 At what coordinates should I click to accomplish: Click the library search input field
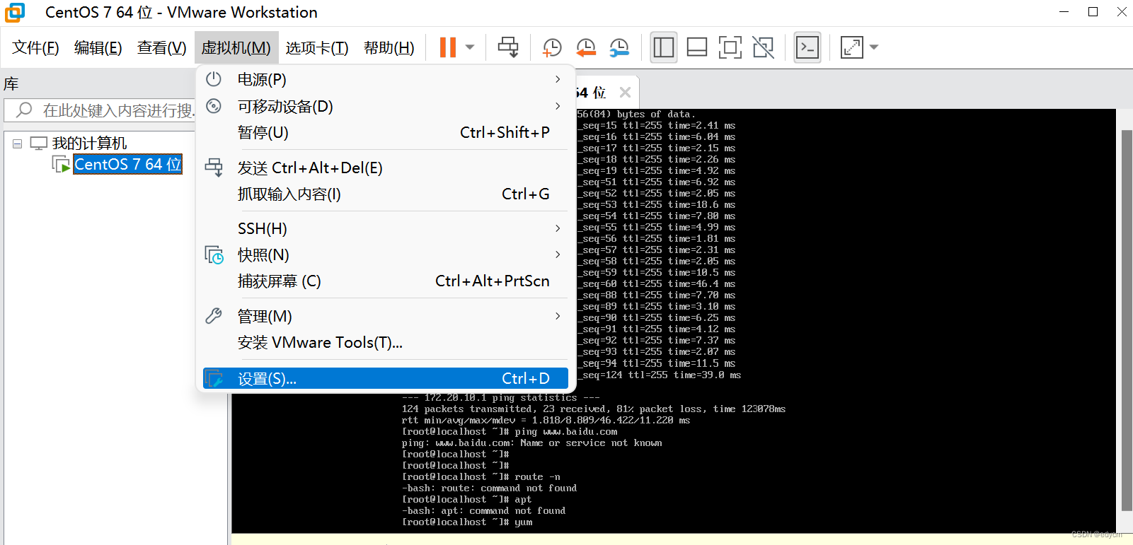[100, 110]
